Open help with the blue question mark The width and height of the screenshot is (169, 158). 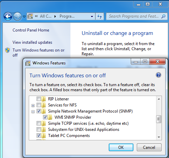[x=159, y=75]
